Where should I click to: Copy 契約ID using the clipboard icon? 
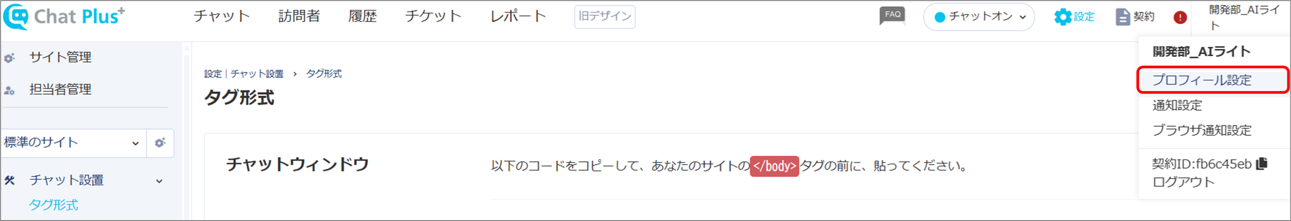coord(1262,163)
